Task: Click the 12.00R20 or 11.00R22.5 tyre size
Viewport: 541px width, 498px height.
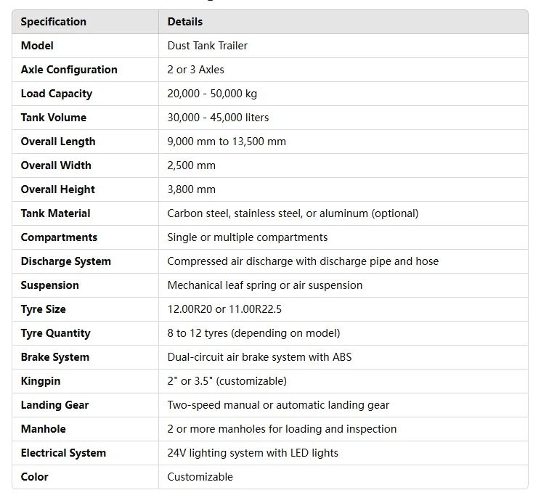Action: [224, 309]
